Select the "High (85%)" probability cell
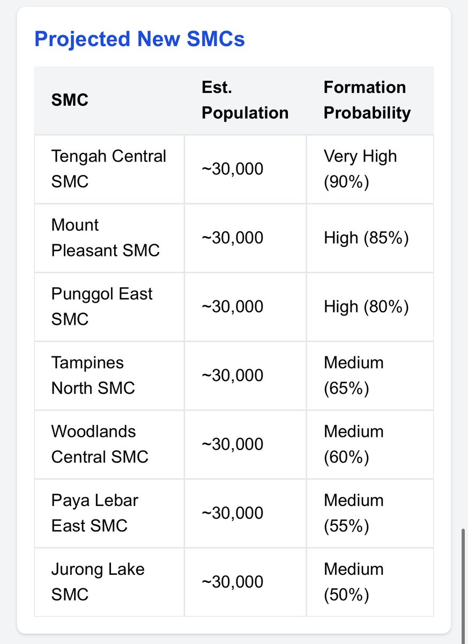Viewport: 468px width, 644px height. [366, 238]
